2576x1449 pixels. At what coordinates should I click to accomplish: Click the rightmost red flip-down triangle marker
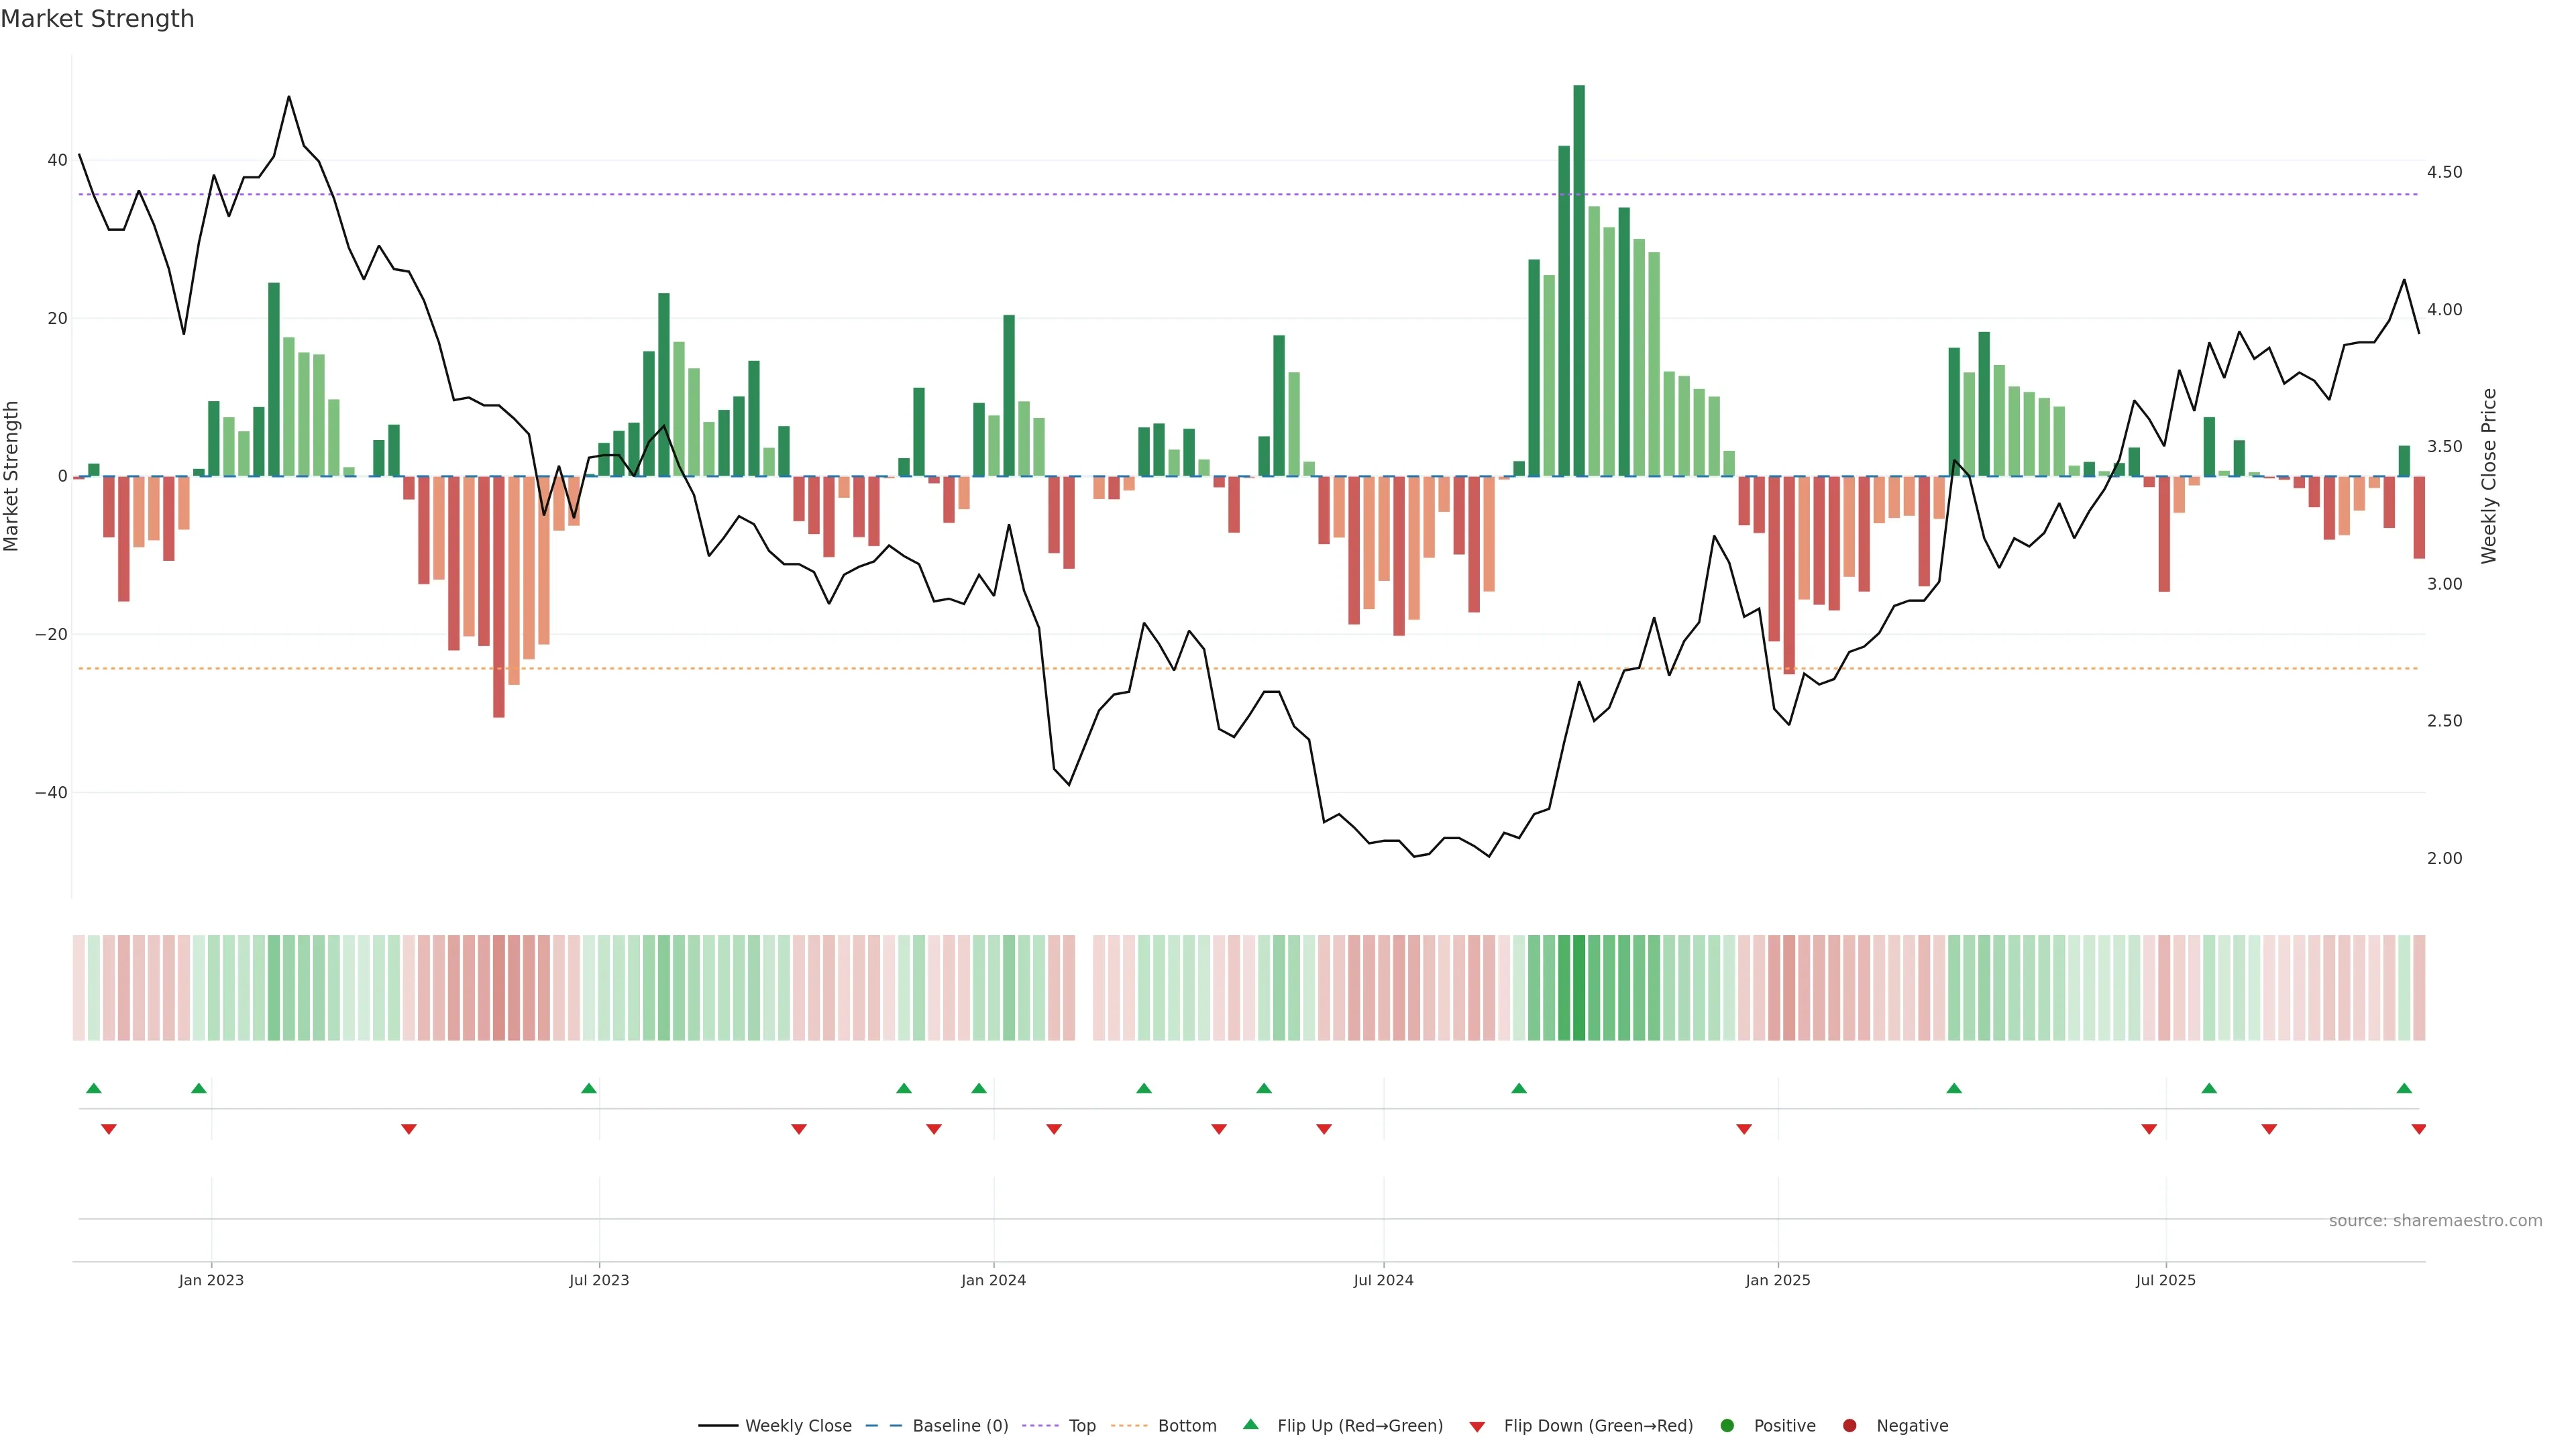(2418, 1129)
